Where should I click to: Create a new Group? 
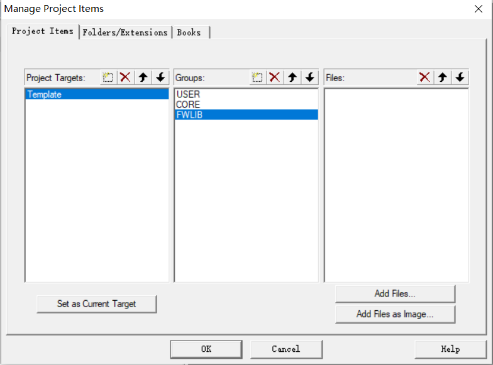click(x=257, y=77)
